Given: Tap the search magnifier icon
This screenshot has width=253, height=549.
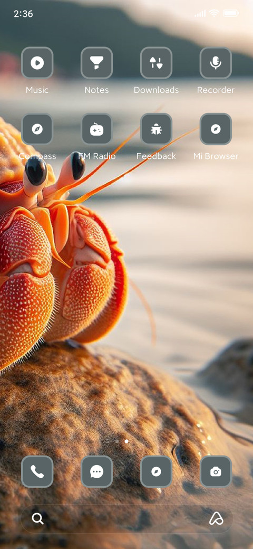Looking at the screenshot, I should (38, 518).
